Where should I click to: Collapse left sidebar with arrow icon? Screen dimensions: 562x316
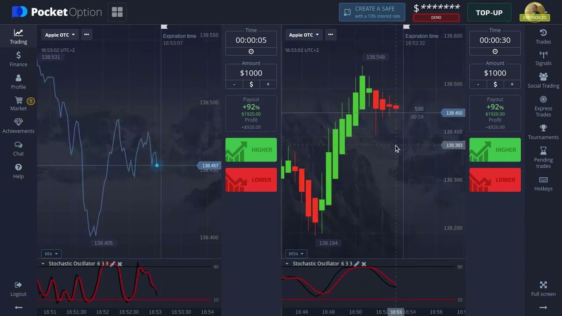pyautogui.click(x=18, y=307)
